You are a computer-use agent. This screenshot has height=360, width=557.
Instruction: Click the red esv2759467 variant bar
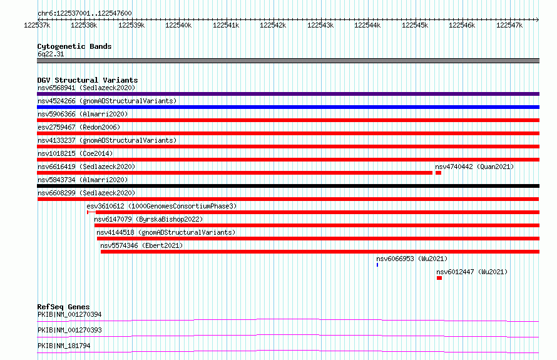288,133
